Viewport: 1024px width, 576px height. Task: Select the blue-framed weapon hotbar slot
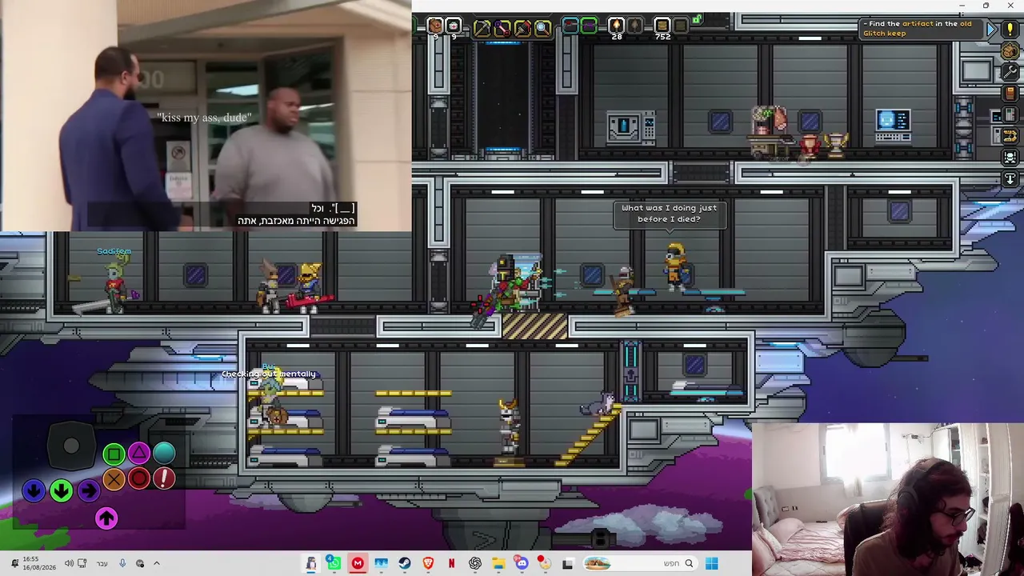point(570,26)
